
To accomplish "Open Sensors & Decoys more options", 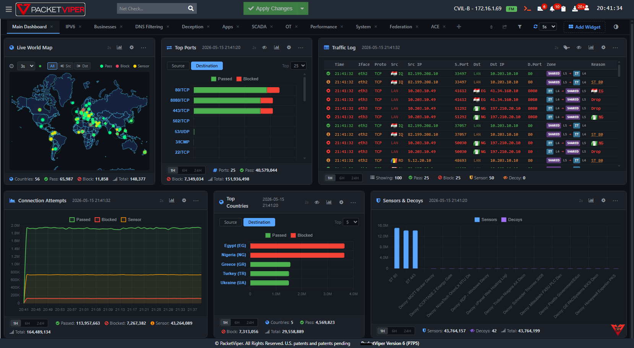I will click(615, 200).
